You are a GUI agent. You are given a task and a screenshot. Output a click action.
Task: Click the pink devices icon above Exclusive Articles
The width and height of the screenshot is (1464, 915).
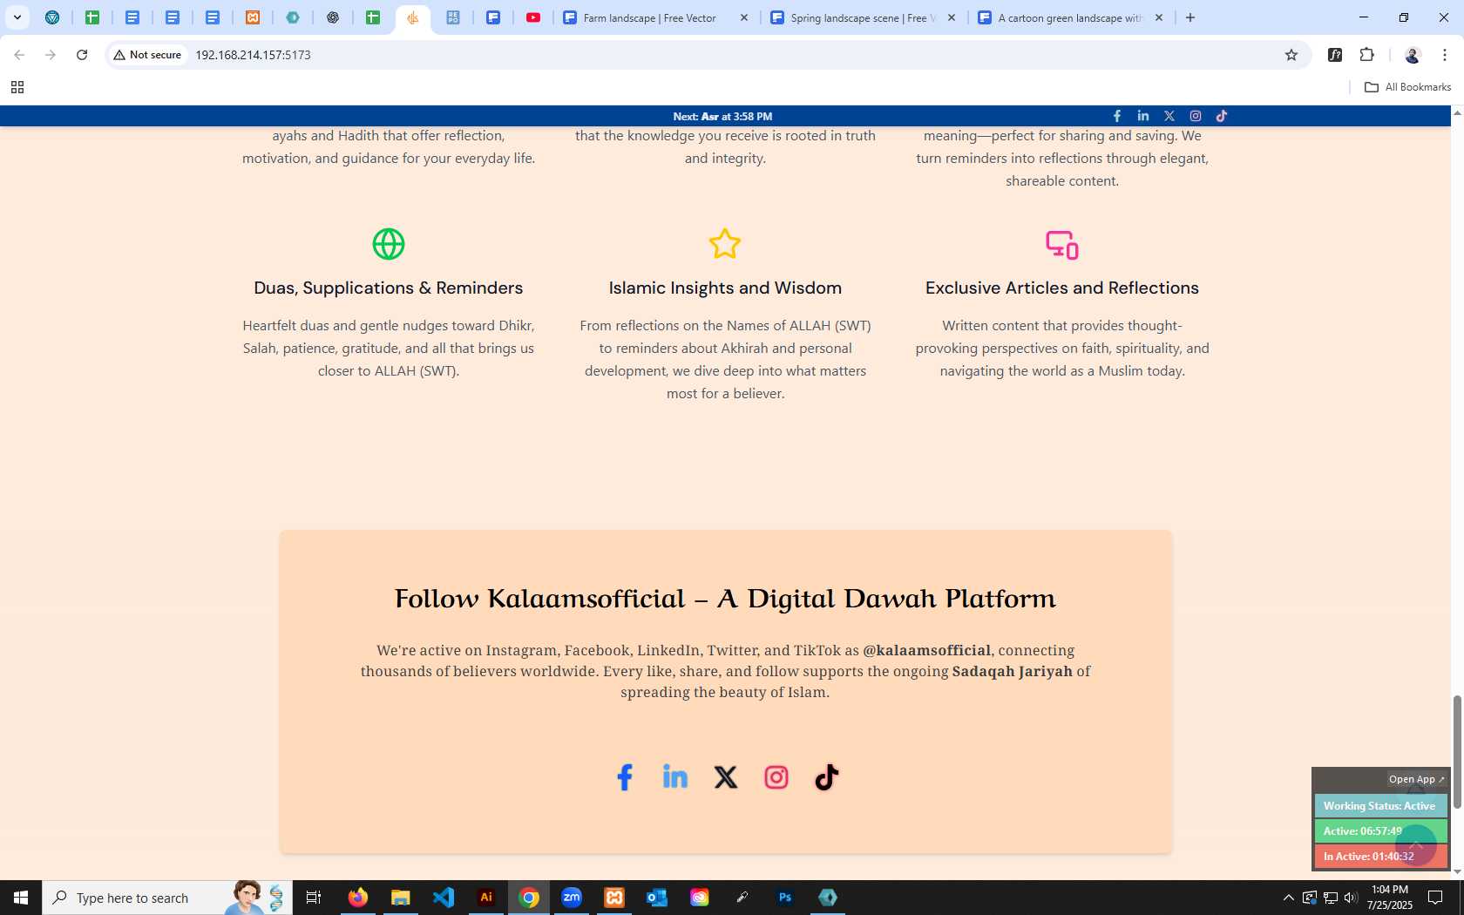click(1062, 245)
